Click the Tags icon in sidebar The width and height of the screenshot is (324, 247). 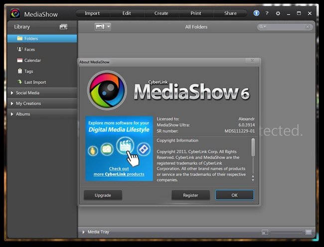click(20, 71)
